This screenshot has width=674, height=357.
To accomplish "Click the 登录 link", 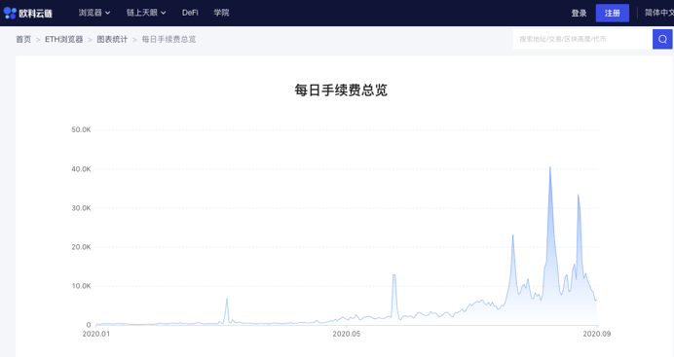I will tap(579, 14).
